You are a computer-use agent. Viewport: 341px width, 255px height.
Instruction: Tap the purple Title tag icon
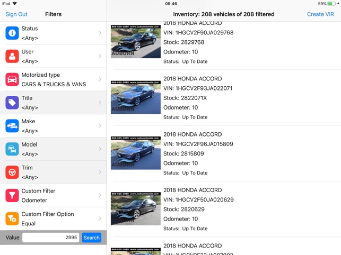pyautogui.click(x=12, y=103)
